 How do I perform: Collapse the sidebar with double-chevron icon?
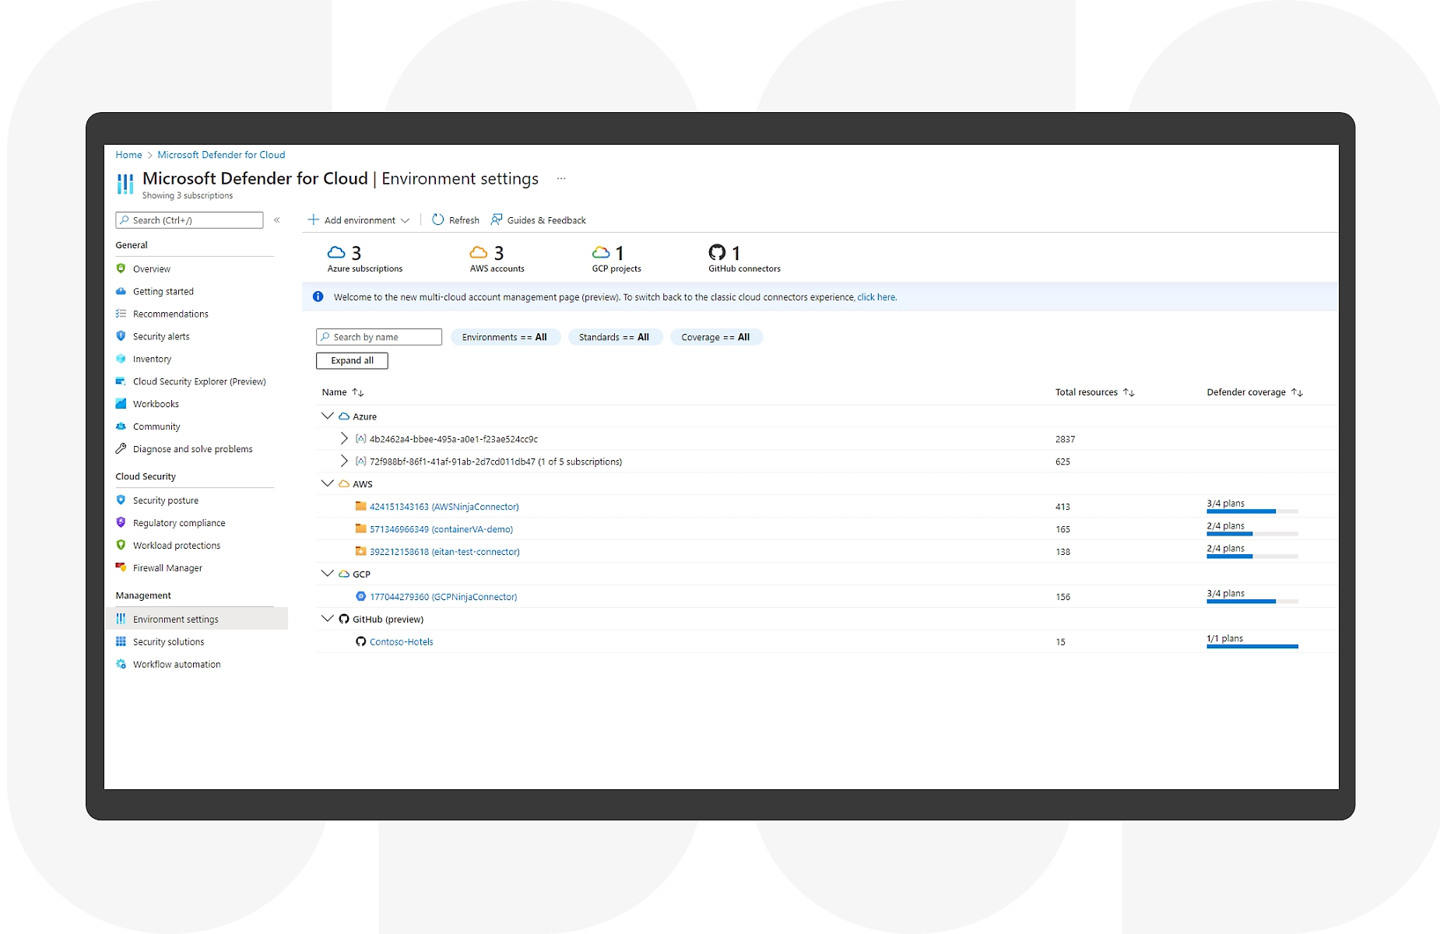(x=277, y=220)
